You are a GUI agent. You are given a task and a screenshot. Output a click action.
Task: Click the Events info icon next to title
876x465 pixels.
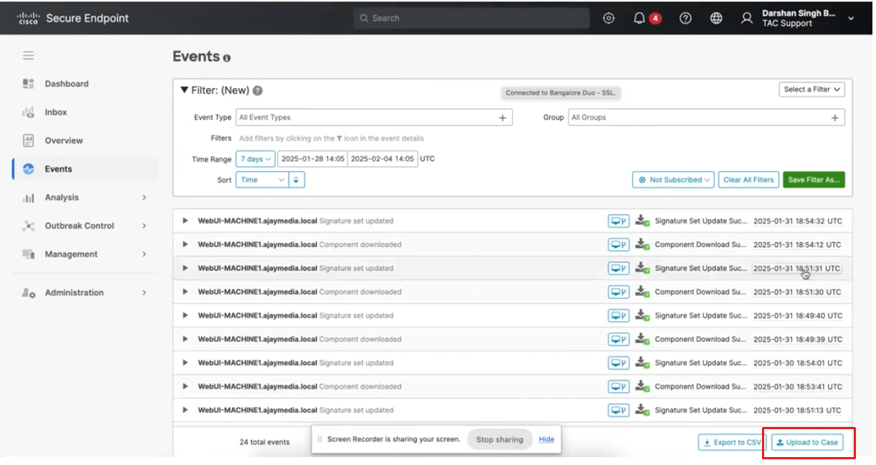pyautogui.click(x=227, y=58)
